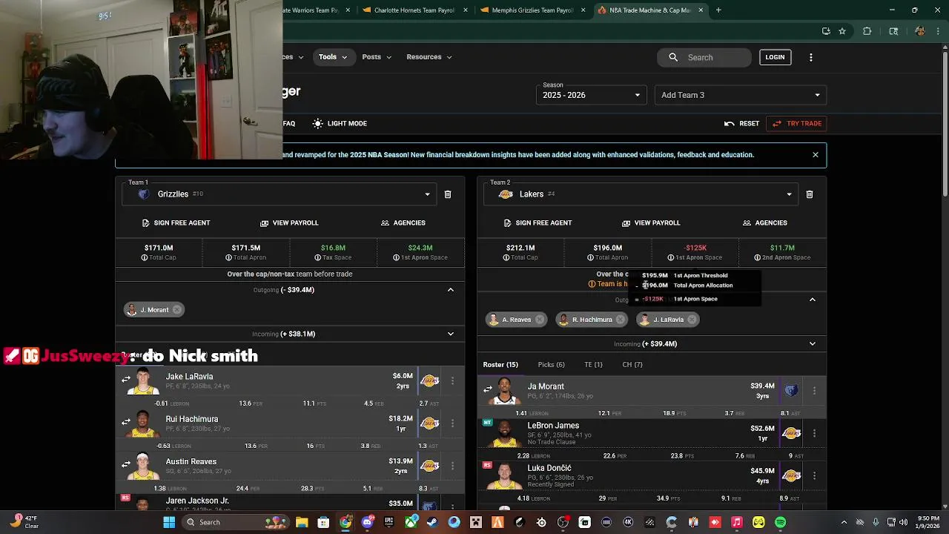Open more options for LeBron James row
949x534 pixels.
click(814, 433)
